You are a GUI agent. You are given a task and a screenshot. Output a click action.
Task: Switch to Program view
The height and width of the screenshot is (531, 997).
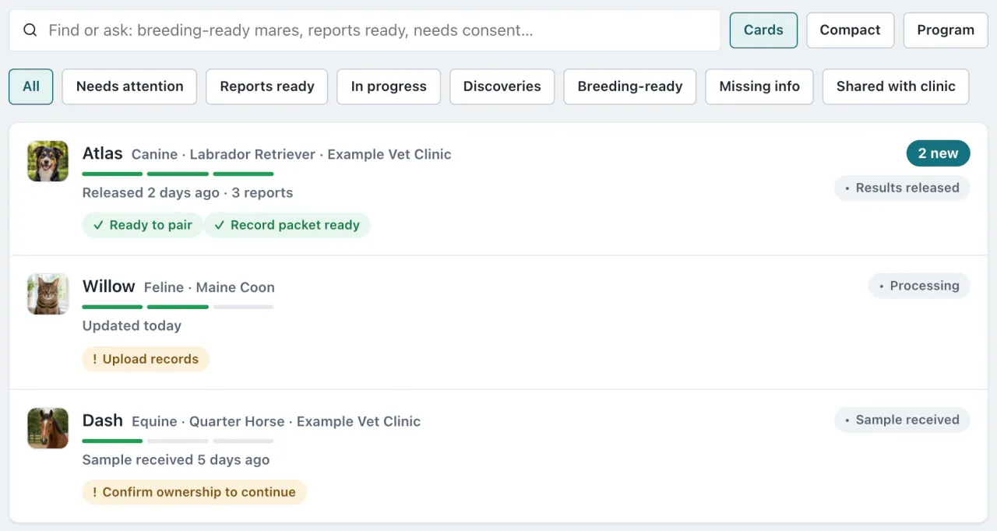(946, 30)
